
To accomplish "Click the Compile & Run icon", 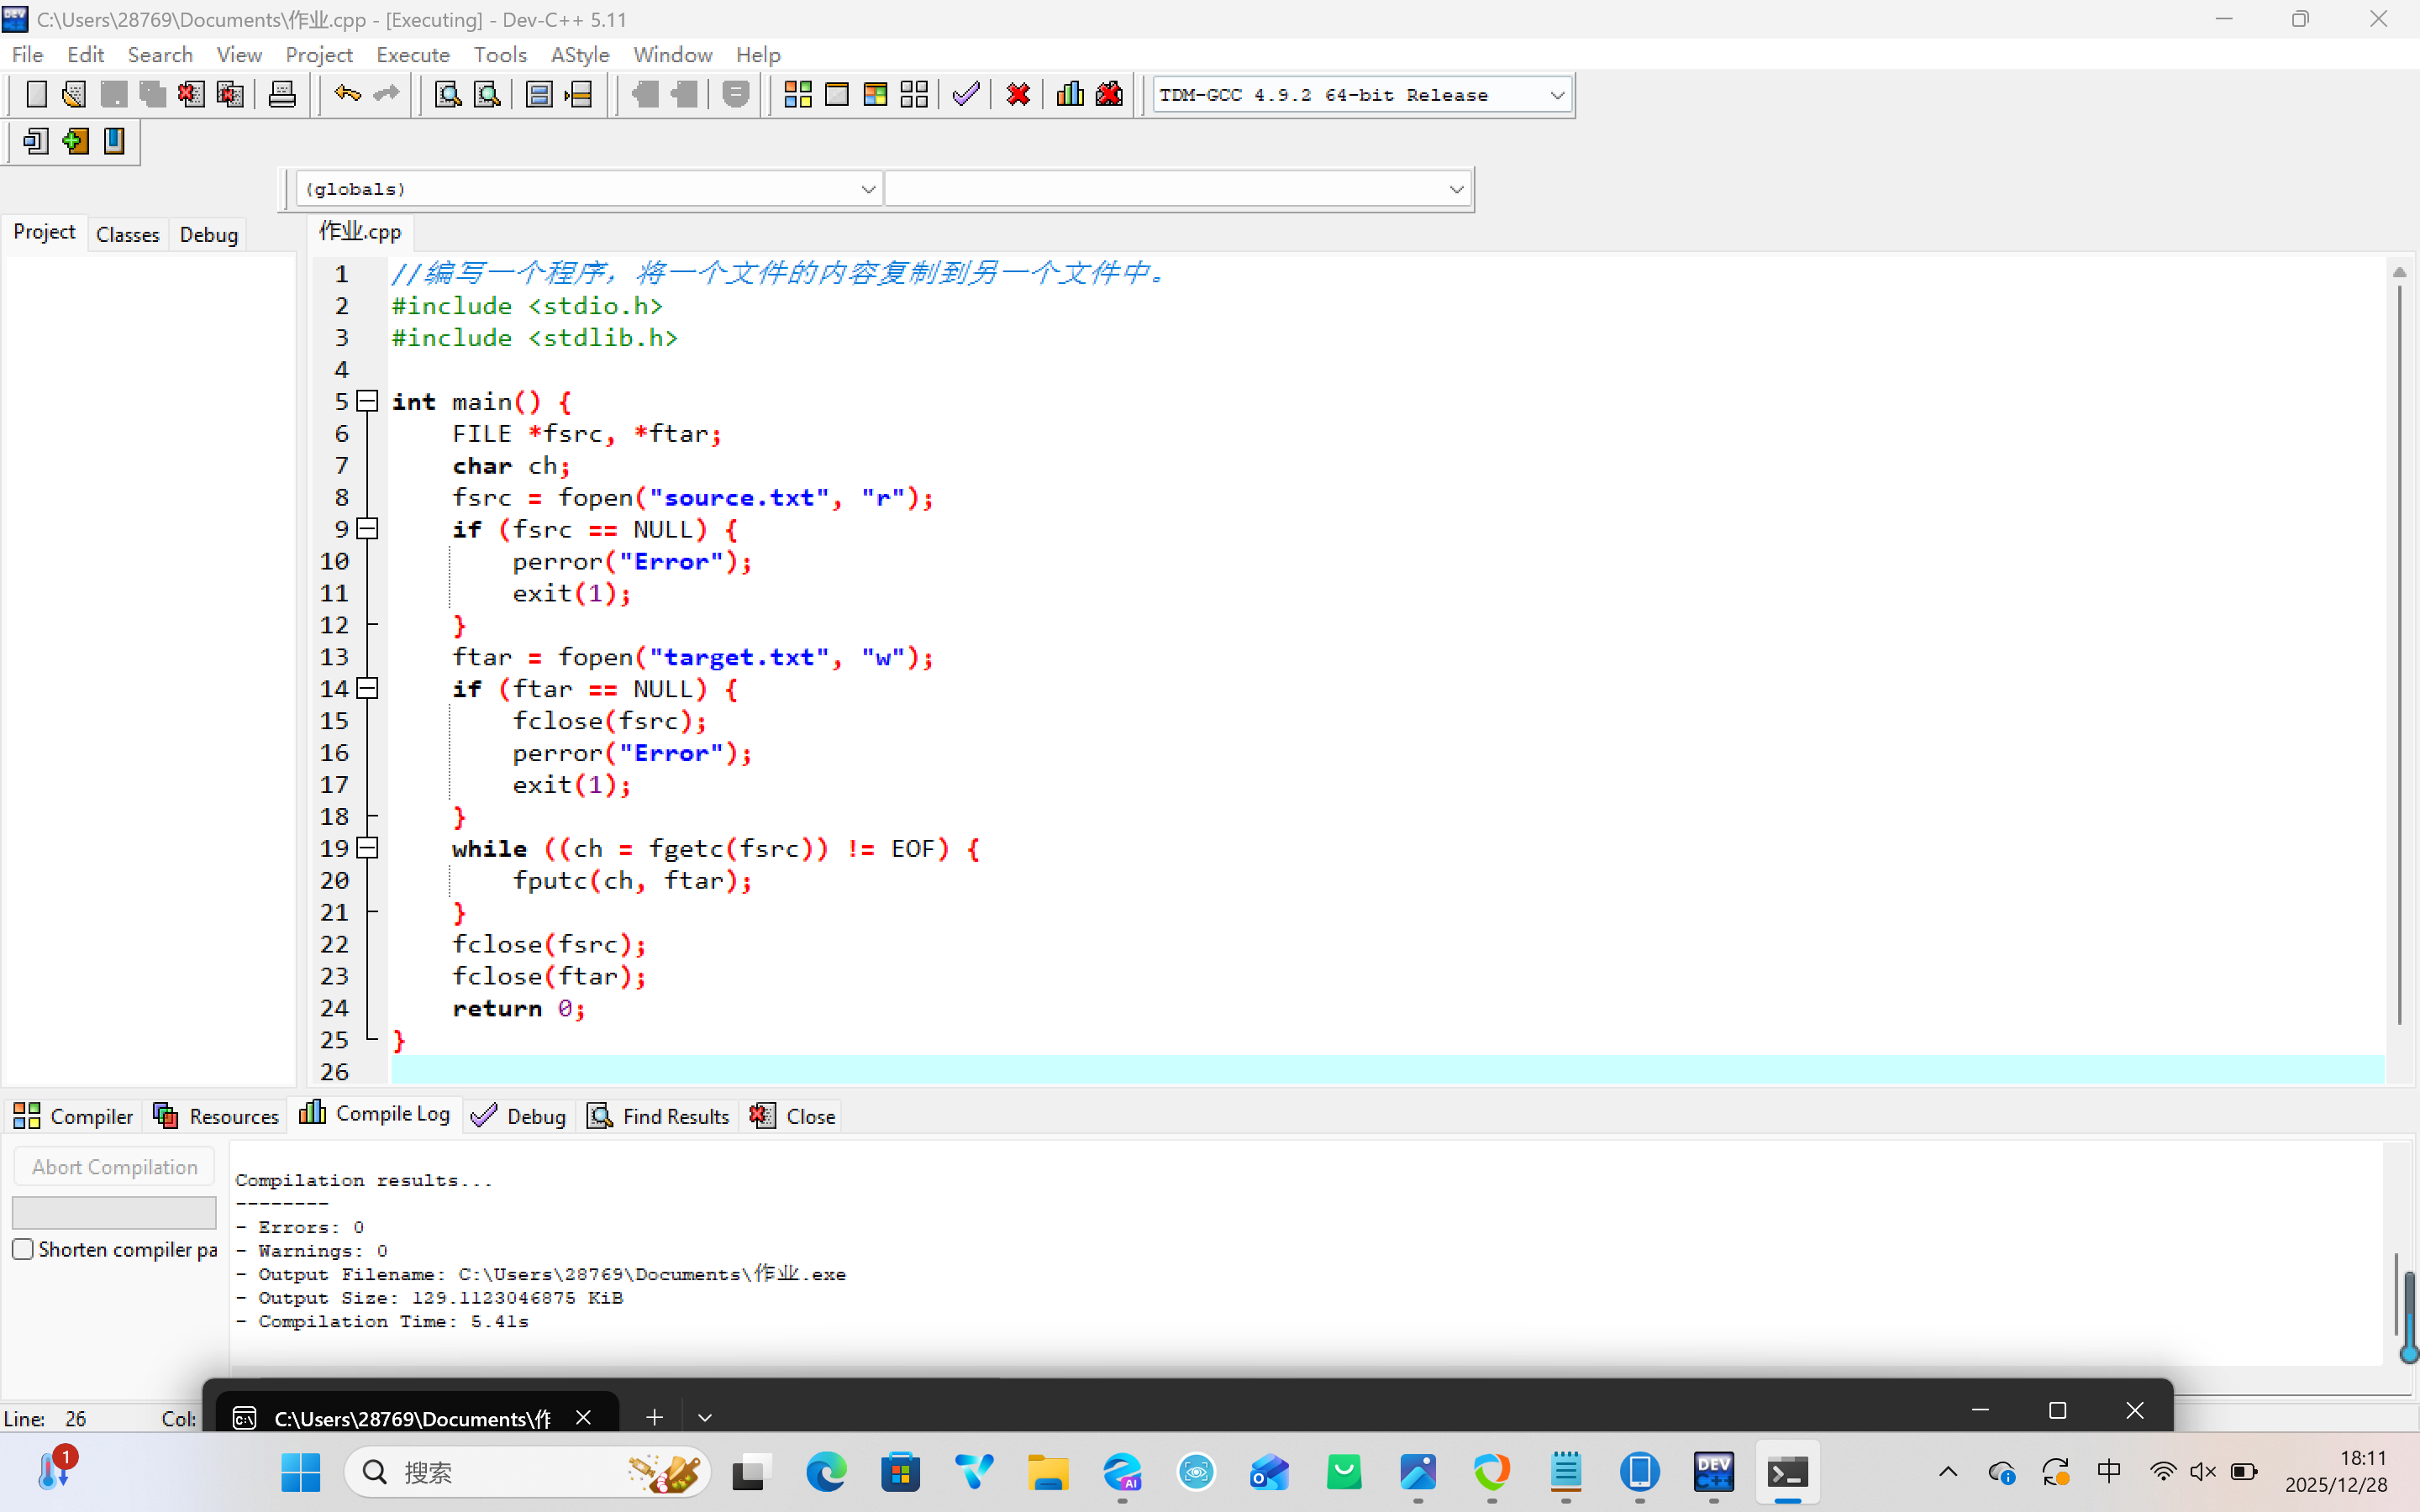I will click(x=875, y=95).
